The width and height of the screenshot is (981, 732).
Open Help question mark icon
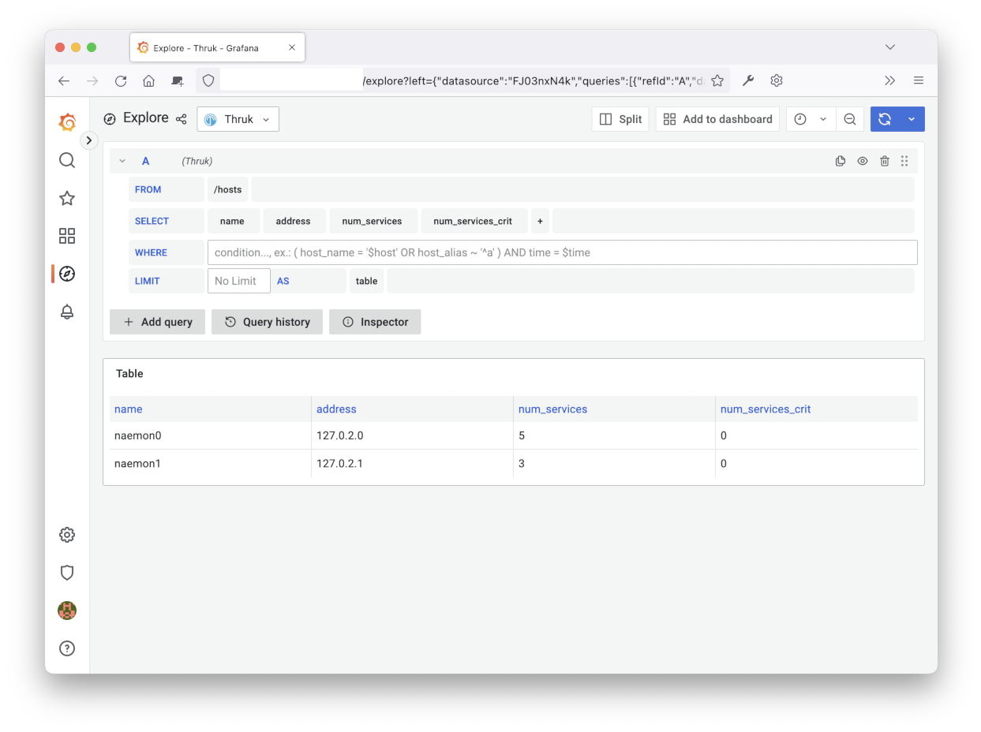(x=67, y=648)
